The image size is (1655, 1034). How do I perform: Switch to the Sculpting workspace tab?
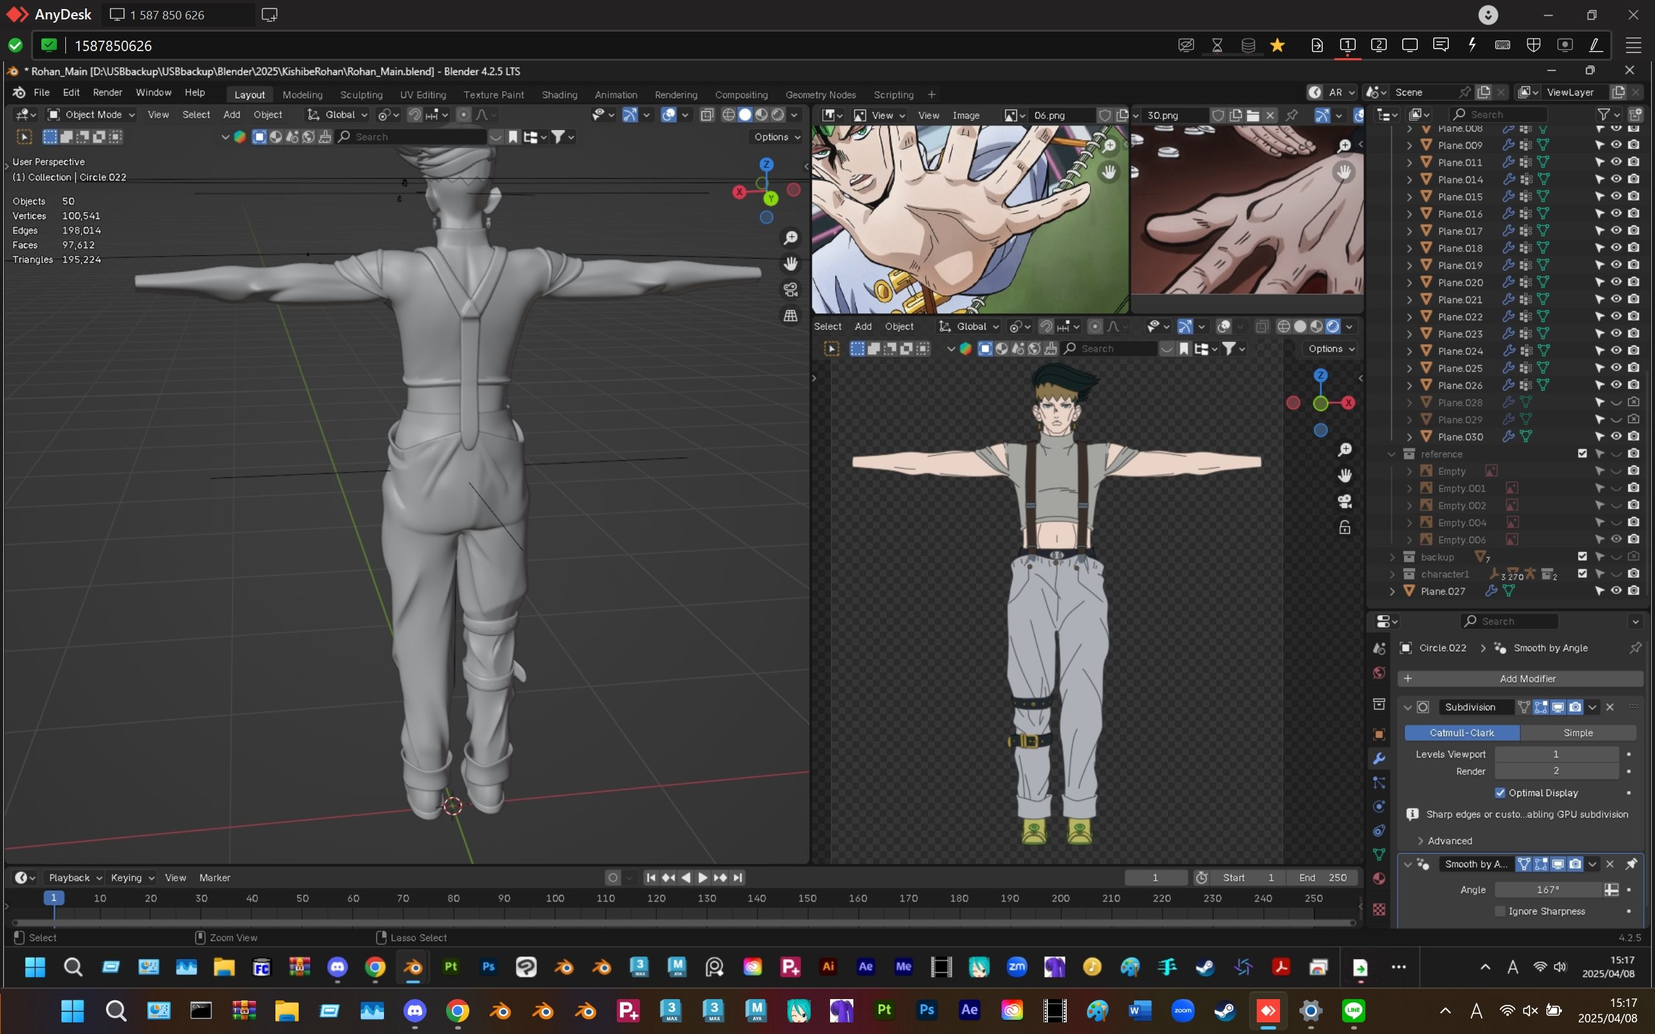(x=361, y=94)
